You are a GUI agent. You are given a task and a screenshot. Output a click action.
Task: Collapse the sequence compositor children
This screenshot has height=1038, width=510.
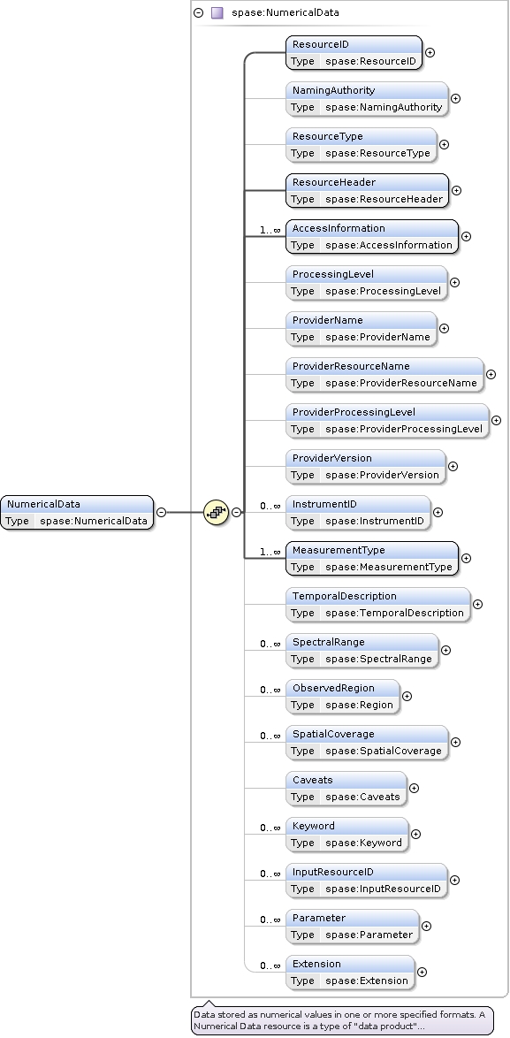[236, 513]
